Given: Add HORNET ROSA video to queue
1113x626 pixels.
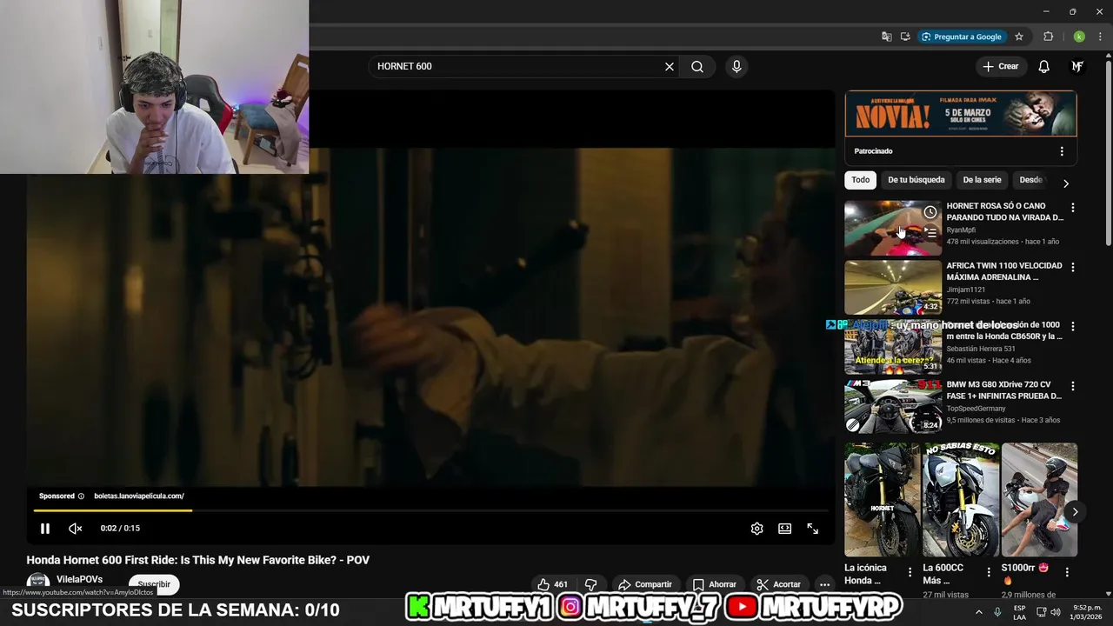Looking at the screenshot, I should tap(930, 233).
